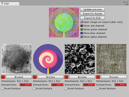This screenshot has width=129, height=97.
Task: Open the window options menu icon
Action: (127, 4)
